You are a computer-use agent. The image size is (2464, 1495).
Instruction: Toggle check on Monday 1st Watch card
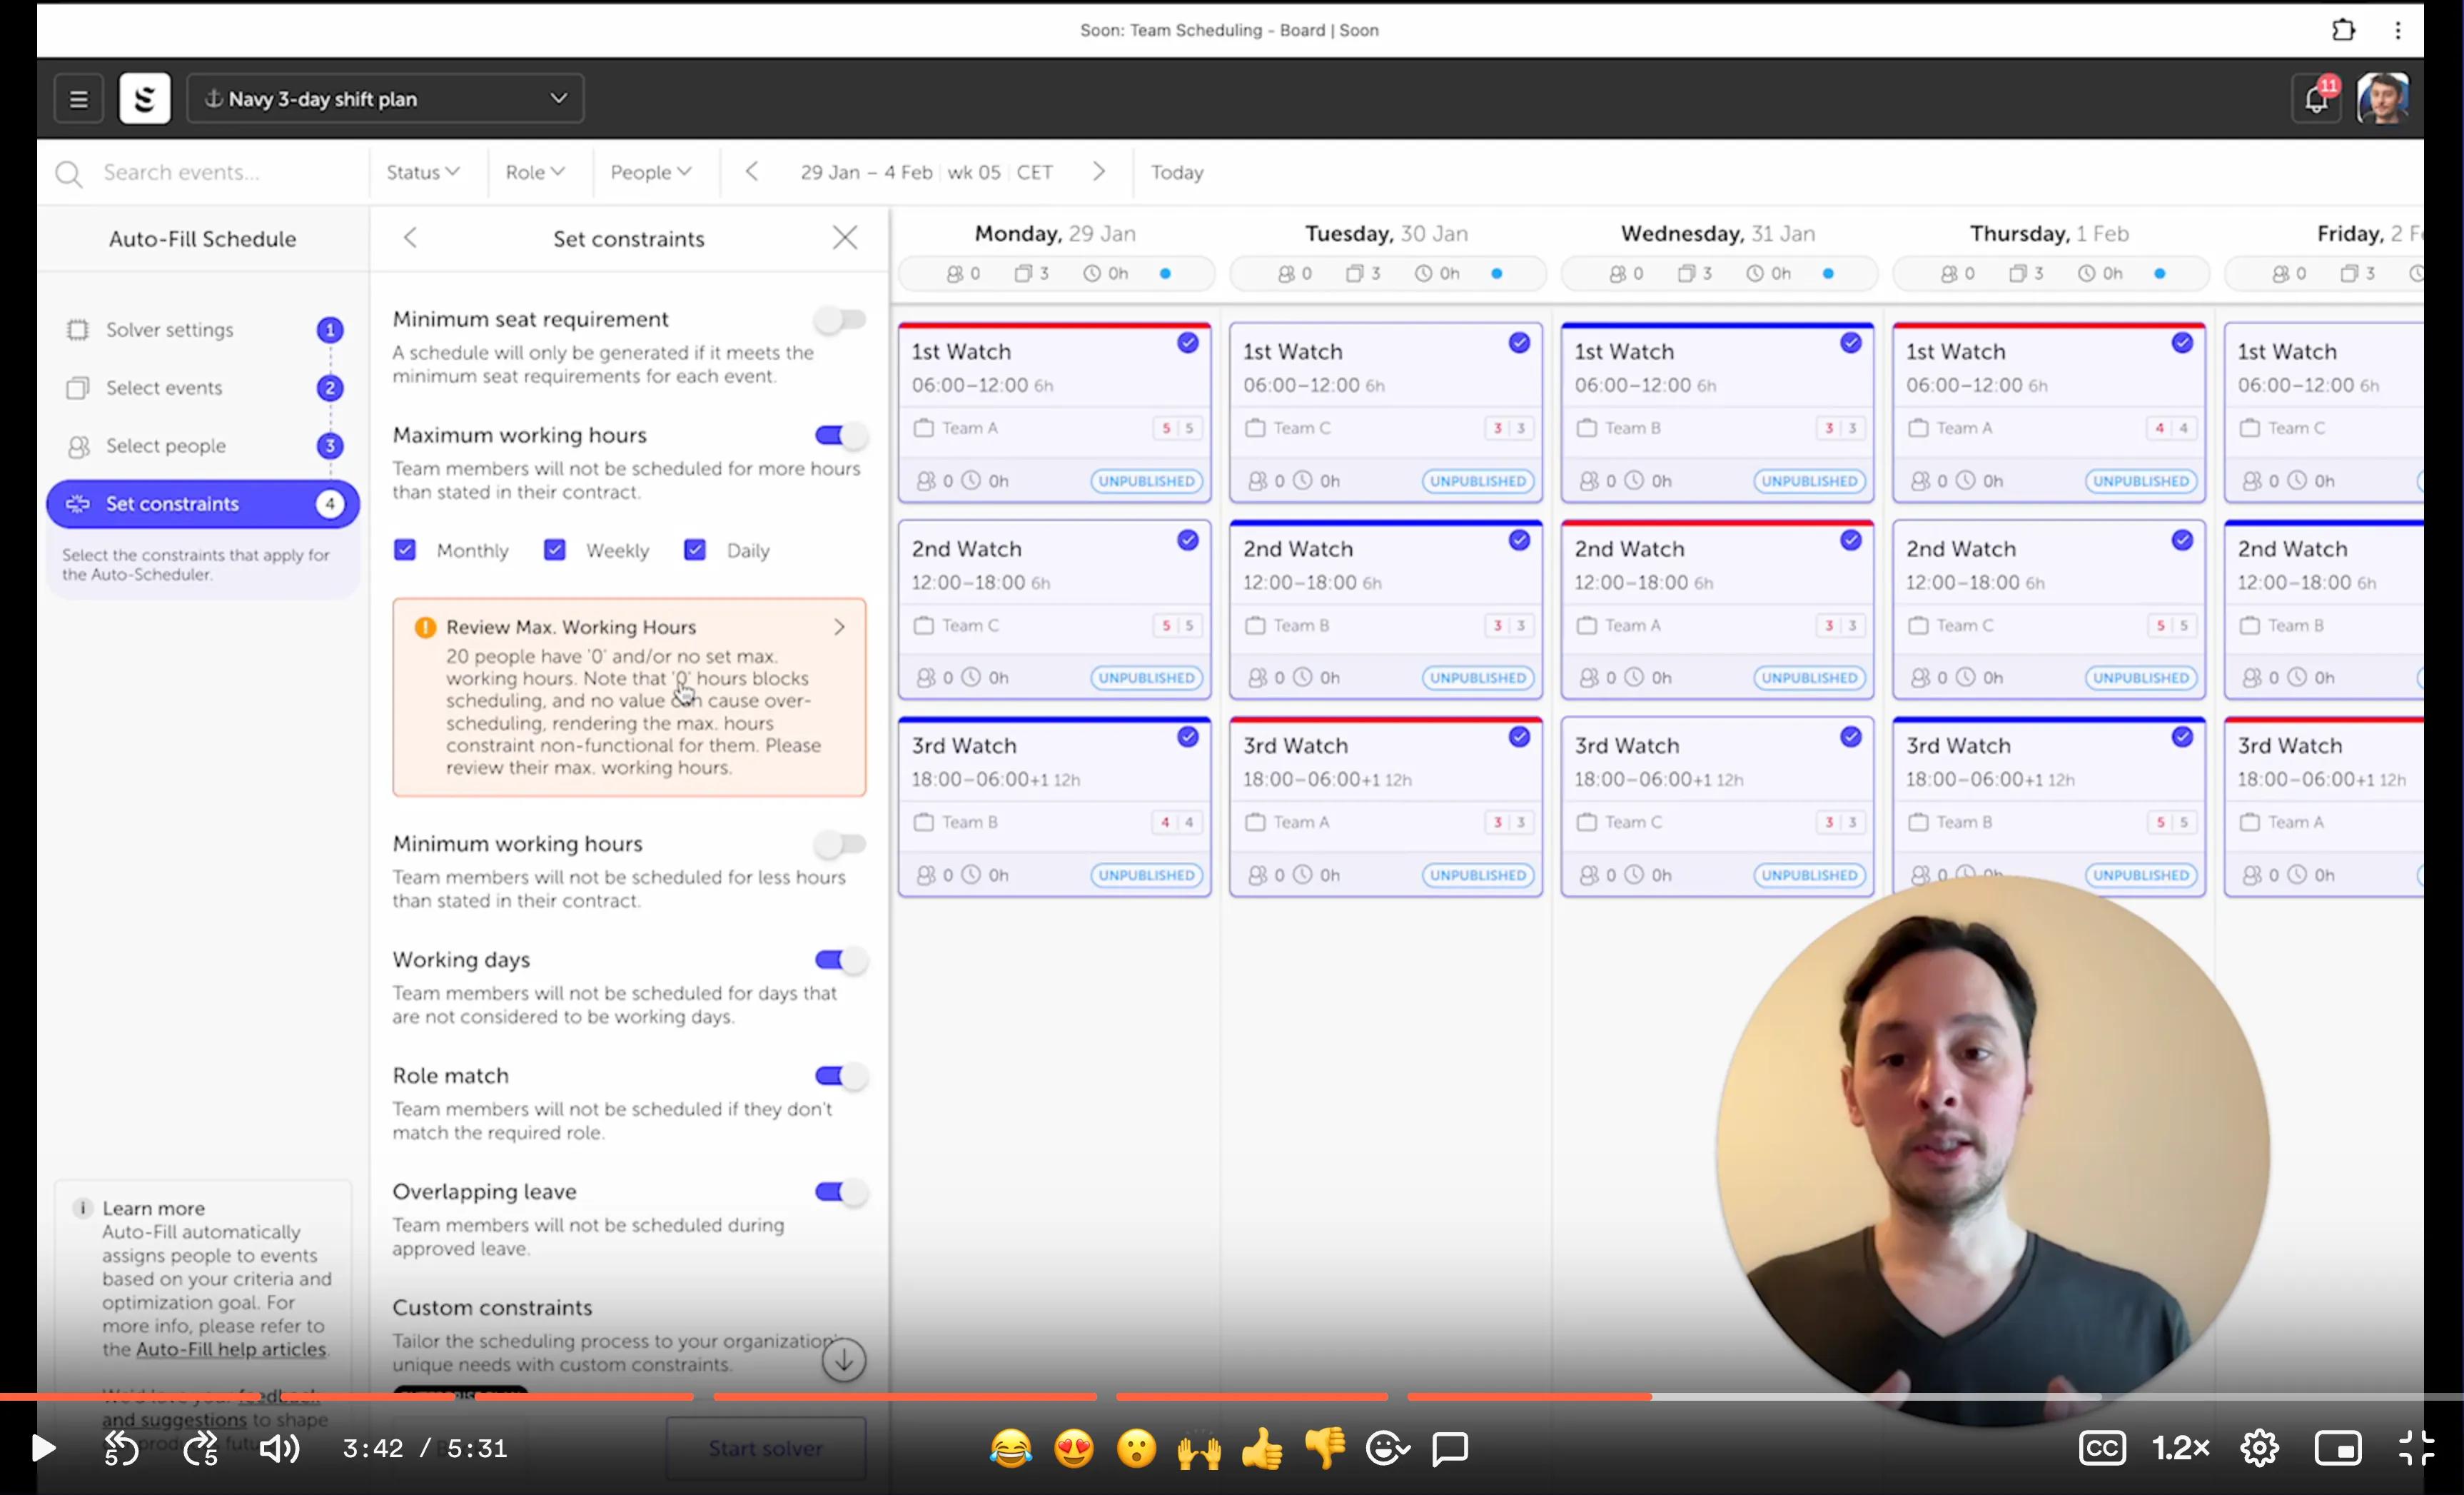(1187, 343)
